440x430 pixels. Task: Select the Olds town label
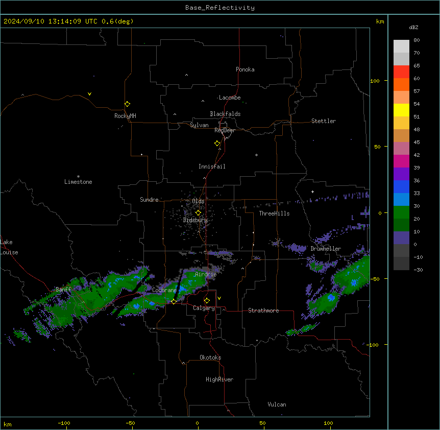[x=198, y=201]
